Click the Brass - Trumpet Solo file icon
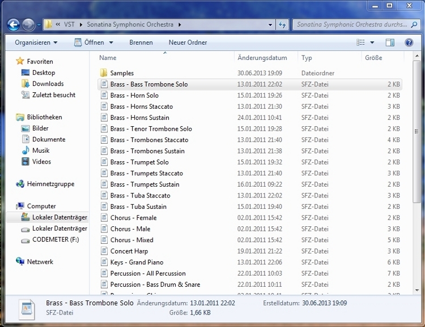This screenshot has width=425, height=327. 104,162
